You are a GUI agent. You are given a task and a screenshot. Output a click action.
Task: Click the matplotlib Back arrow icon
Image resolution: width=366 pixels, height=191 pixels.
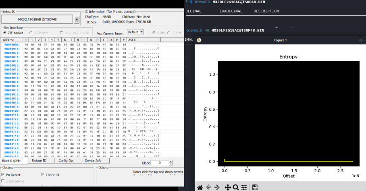coord(209,187)
